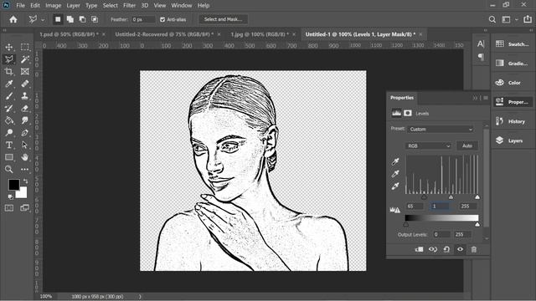The width and height of the screenshot is (536, 301).
Task: Select the Clone Stamp tool
Action: [x=24, y=96]
